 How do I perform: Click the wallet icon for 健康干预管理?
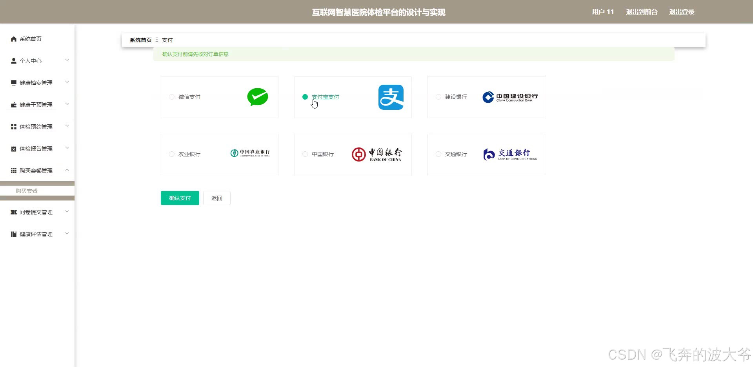pos(14,105)
